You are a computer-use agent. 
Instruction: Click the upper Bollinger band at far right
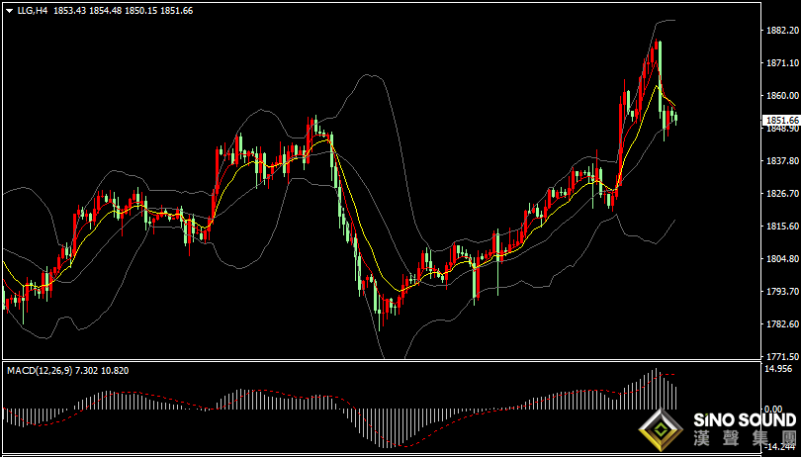click(x=668, y=21)
